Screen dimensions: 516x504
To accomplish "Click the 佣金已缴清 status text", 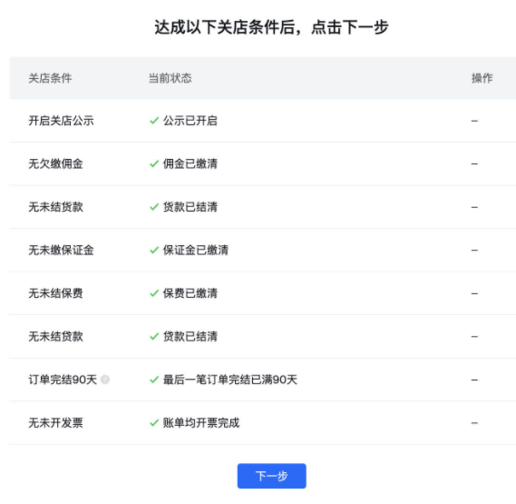I will point(190,163).
